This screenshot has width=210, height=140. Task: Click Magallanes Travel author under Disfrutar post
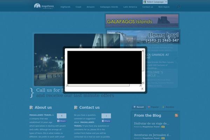pos(151,127)
